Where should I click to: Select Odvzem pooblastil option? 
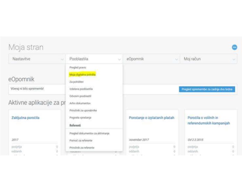pyautogui.click(x=80, y=96)
